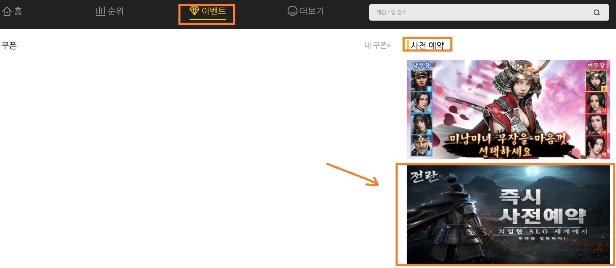Open the 전란 즉시 사전예약 banner
Image resolution: width=616 pixels, height=268 pixels.
click(x=508, y=214)
